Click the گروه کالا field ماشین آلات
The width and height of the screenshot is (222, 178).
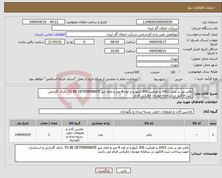point(116,111)
